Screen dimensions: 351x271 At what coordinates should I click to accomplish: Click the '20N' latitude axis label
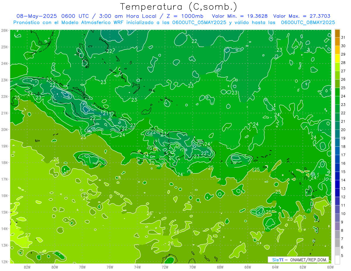(x=5, y=130)
